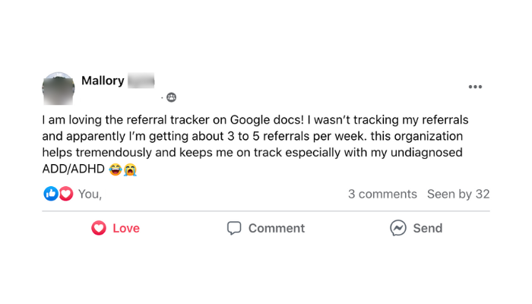
Task: Expand the 3 comments link
Action: [x=382, y=194]
